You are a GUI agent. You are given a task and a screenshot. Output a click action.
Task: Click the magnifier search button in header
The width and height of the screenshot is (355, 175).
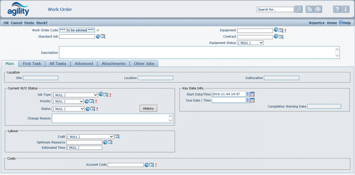[x=299, y=10]
